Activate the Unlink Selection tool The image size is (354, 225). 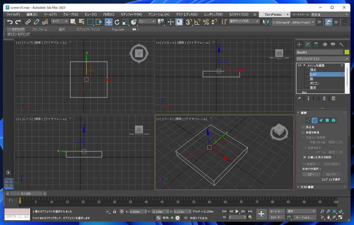(x=36, y=22)
